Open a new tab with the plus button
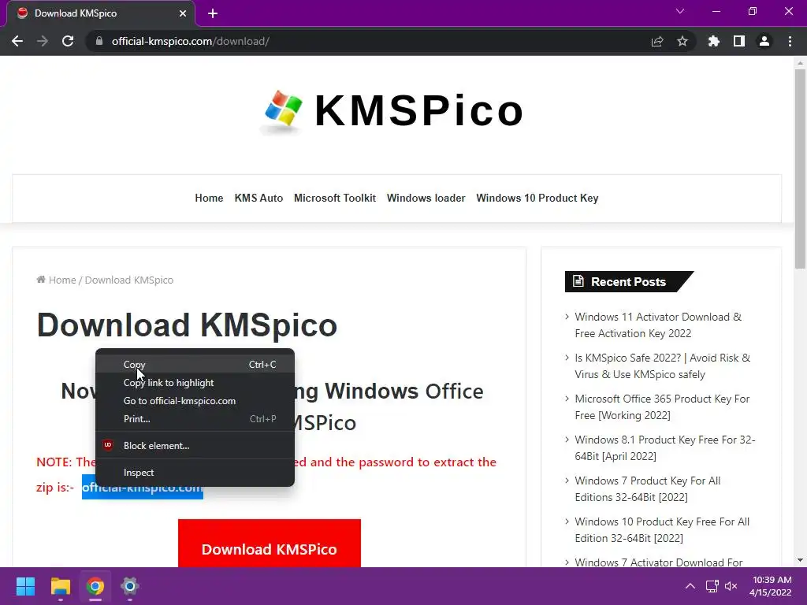Image resolution: width=807 pixels, height=605 pixels. coord(213,13)
